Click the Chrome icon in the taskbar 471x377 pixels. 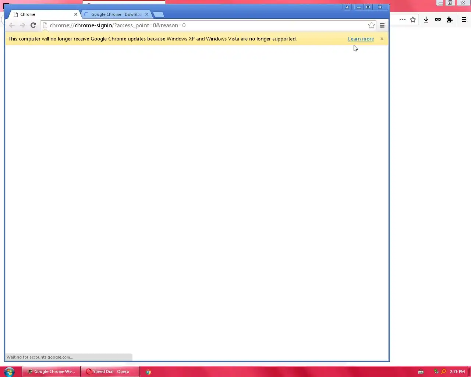[x=148, y=372]
